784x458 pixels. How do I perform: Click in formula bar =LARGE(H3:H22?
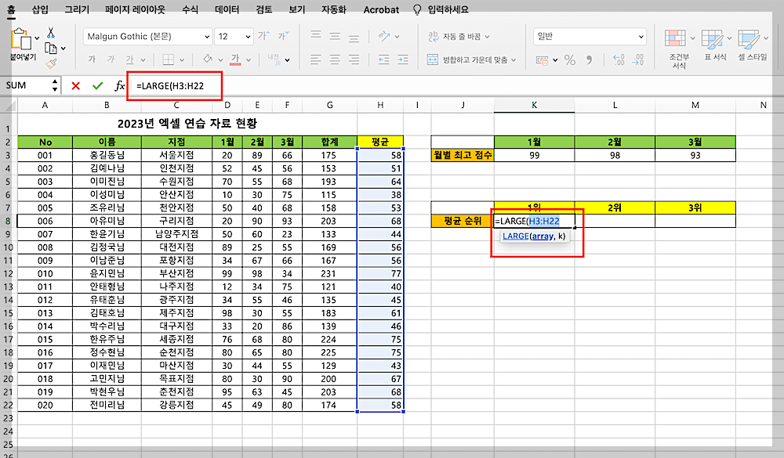click(x=170, y=86)
